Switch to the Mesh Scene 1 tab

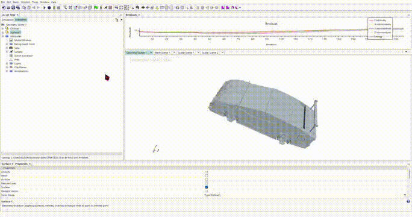pos(162,52)
